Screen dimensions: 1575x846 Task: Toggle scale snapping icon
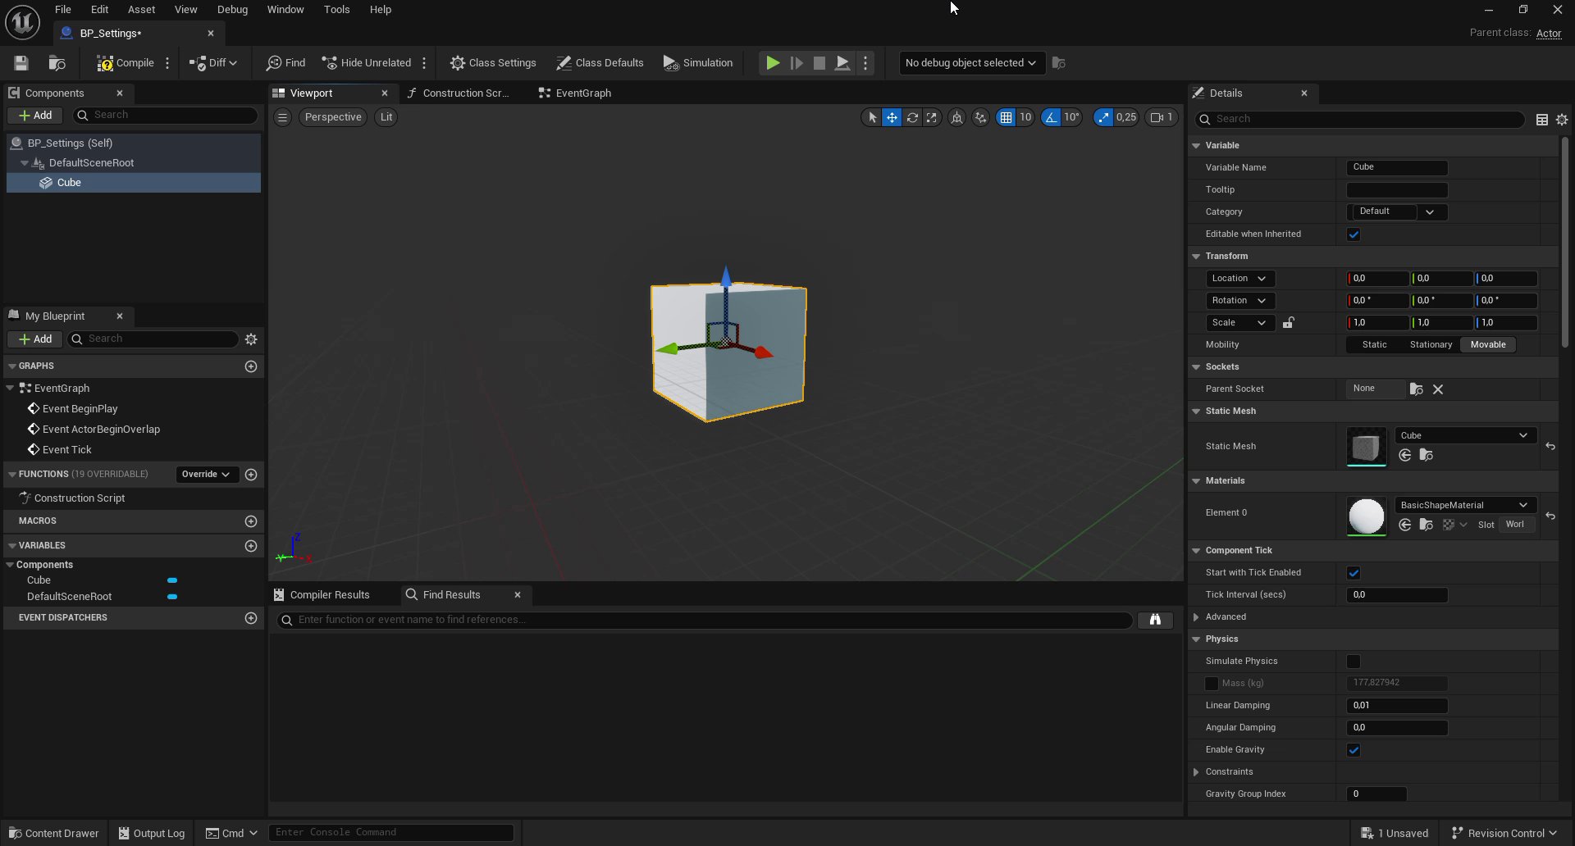(x=1104, y=117)
